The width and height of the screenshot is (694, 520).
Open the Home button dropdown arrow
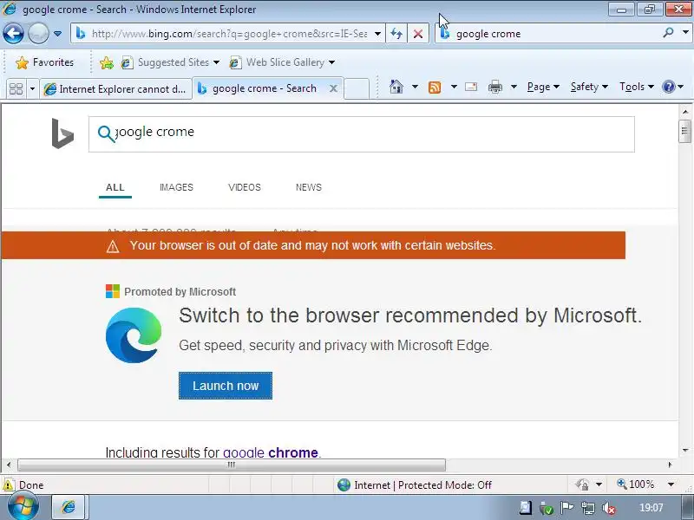[415, 87]
